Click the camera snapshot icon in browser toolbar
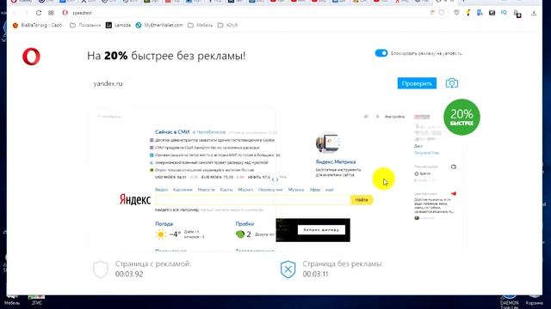This screenshot has height=309, width=551. tap(492, 13)
